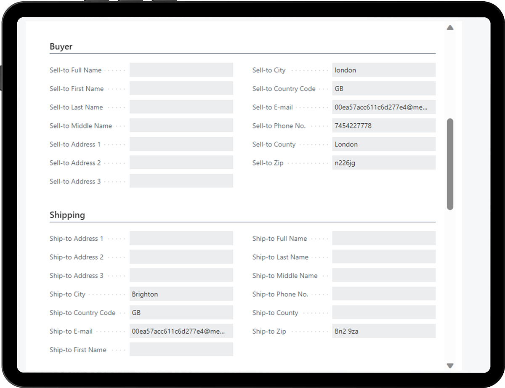
Task: Focus the Sell-to Address 1 field
Action: point(181,144)
